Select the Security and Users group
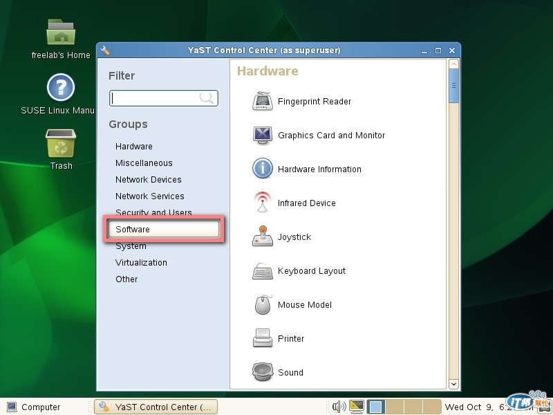Screen dimensions: 553x415 coord(153,212)
